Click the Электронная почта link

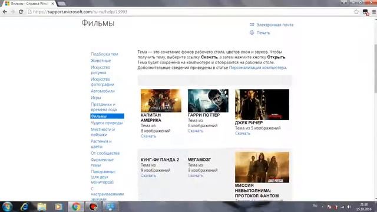pos(275,25)
